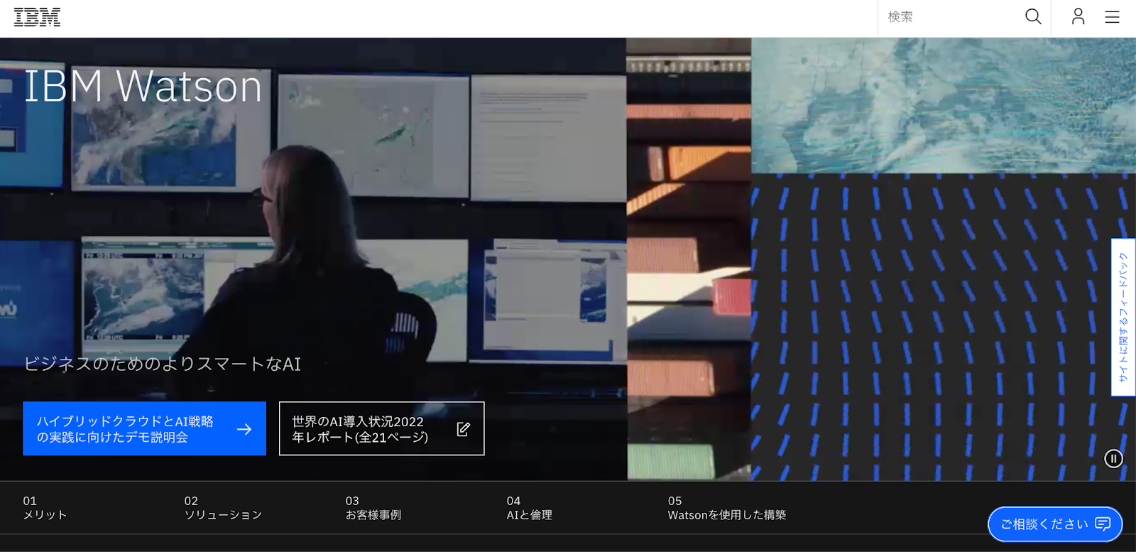Open the ハイブリッドクラウドとAI戦略 demo button
The image size is (1136, 552).
(x=144, y=428)
